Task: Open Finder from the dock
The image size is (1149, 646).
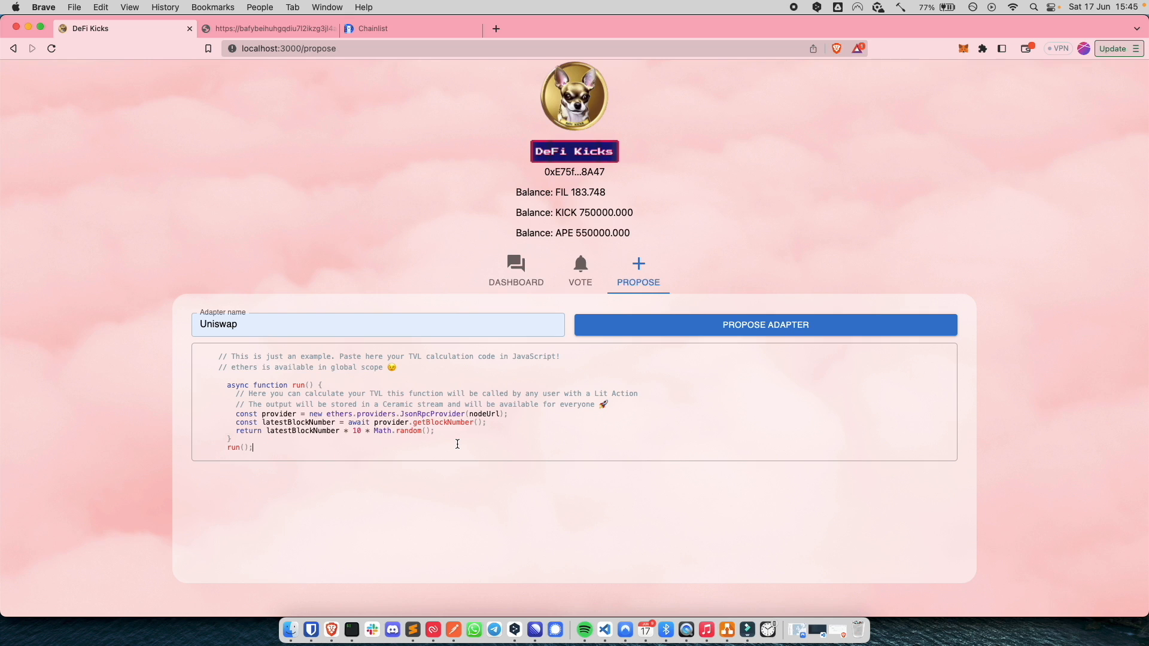Action: click(291, 630)
